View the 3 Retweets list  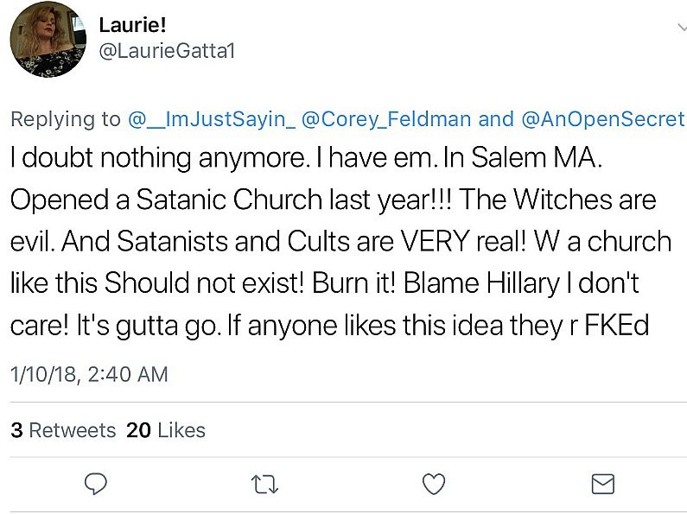(x=63, y=430)
